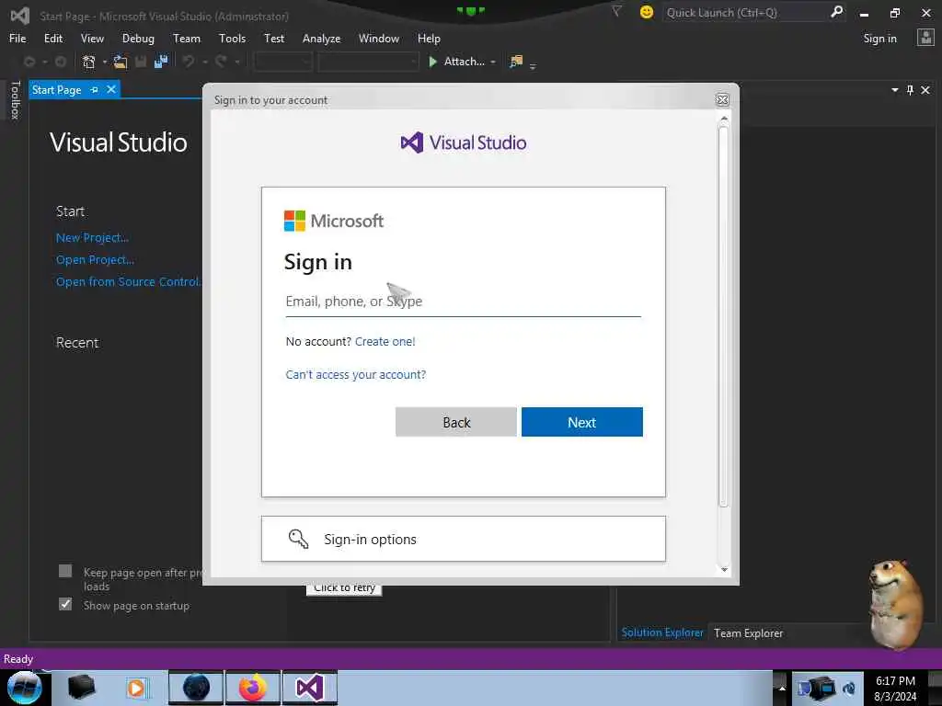The image size is (942, 706).
Task: Close the Sign in to your account dialog
Action: 722,99
